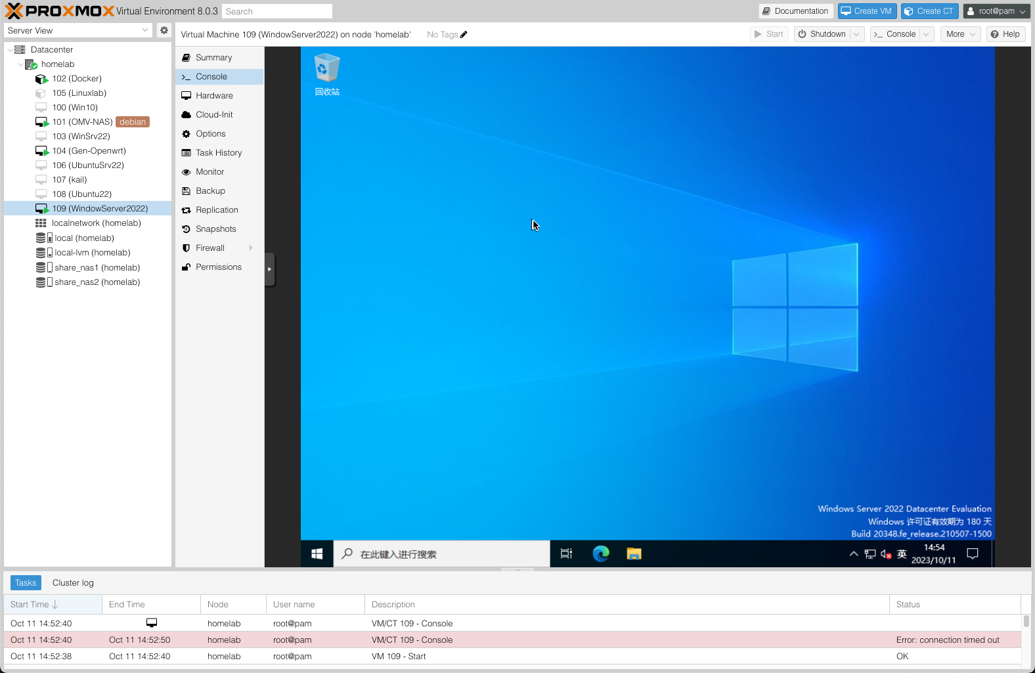
Task: Click the muted volume tray icon
Action: [886, 554]
